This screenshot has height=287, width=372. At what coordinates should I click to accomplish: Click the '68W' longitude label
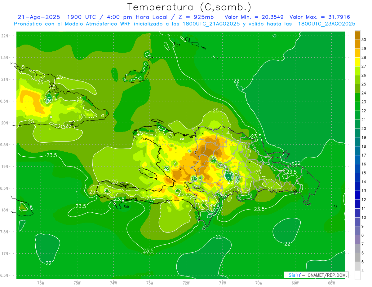point(331,283)
